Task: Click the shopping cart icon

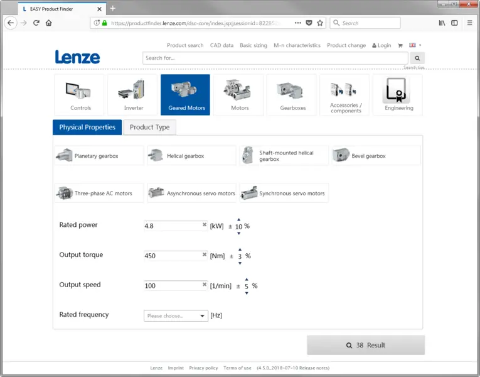Action: click(400, 45)
